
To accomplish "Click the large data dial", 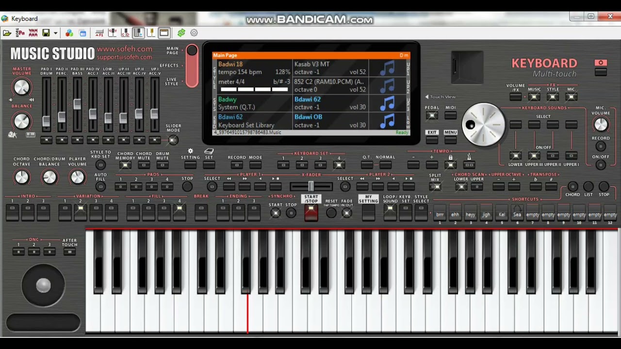I will pyautogui.click(x=483, y=125).
